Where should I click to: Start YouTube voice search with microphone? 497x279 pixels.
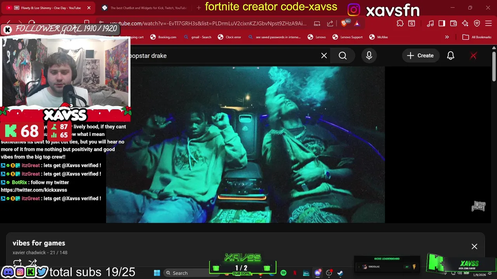[369, 56]
